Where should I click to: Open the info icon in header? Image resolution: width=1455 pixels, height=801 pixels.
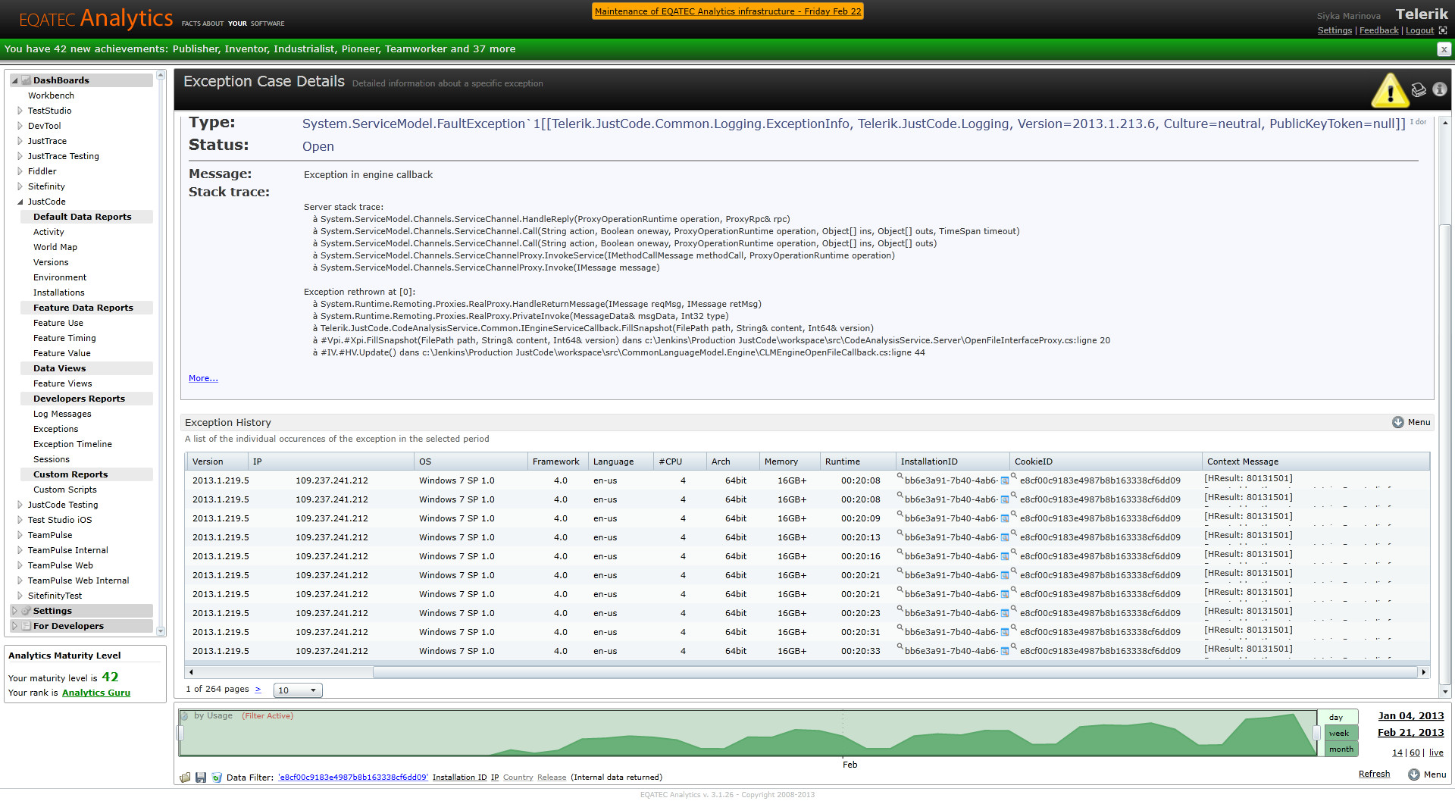pyautogui.click(x=1439, y=89)
